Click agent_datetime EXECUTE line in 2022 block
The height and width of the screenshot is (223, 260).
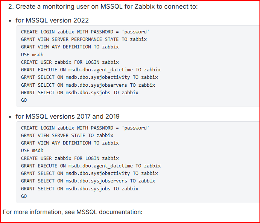pos(91,70)
